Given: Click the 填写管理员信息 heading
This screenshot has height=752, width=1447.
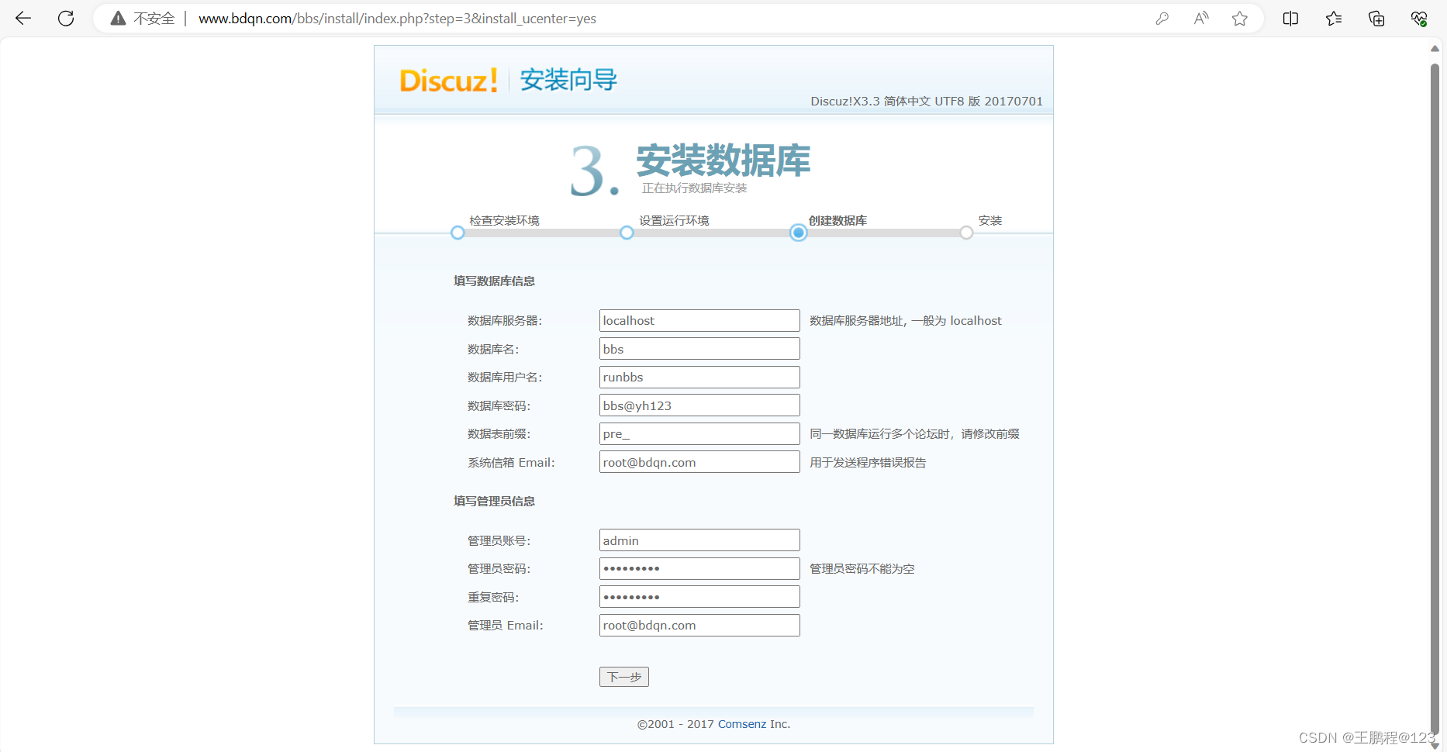Looking at the screenshot, I should point(494,501).
